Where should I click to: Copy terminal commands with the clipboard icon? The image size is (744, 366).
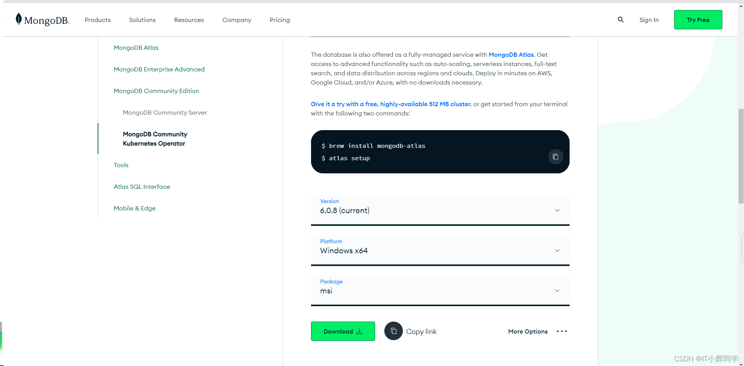[556, 157]
